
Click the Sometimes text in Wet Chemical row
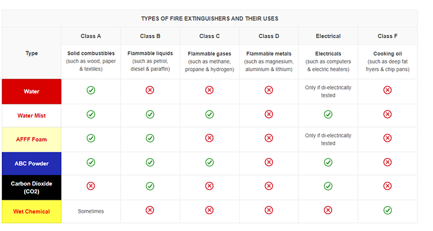[x=91, y=211]
